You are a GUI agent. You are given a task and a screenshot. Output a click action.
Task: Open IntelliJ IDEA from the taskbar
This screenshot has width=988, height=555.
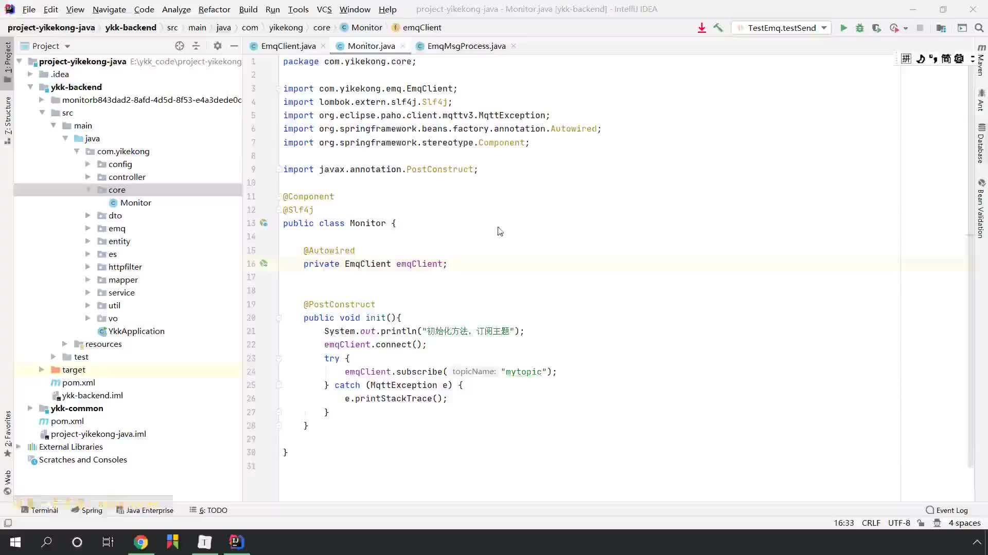[x=236, y=542]
